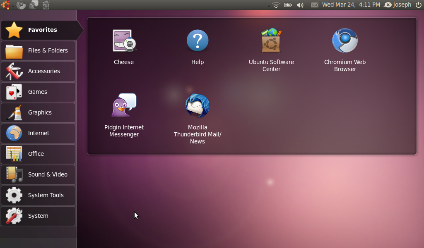This screenshot has width=424, height=248.
Task: Click the date and time clock
Action: click(x=351, y=5)
